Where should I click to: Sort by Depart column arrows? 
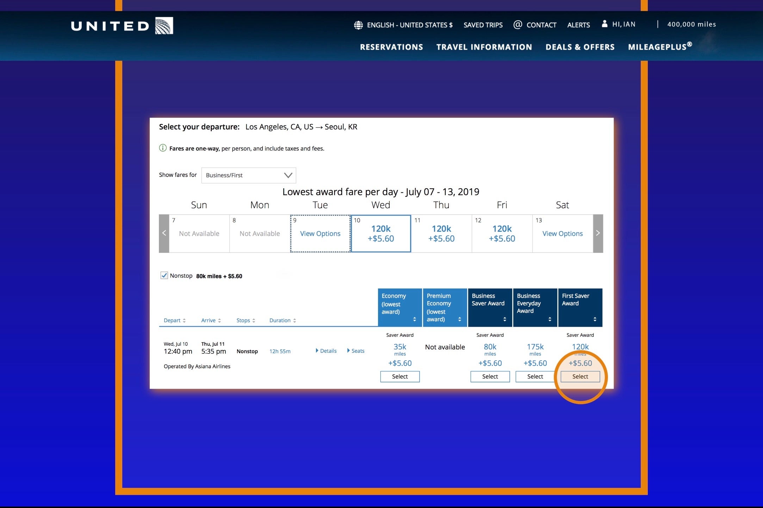click(184, 320)
